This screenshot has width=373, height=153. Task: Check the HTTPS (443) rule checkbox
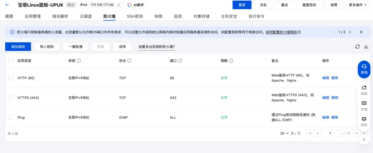point(11,98)
